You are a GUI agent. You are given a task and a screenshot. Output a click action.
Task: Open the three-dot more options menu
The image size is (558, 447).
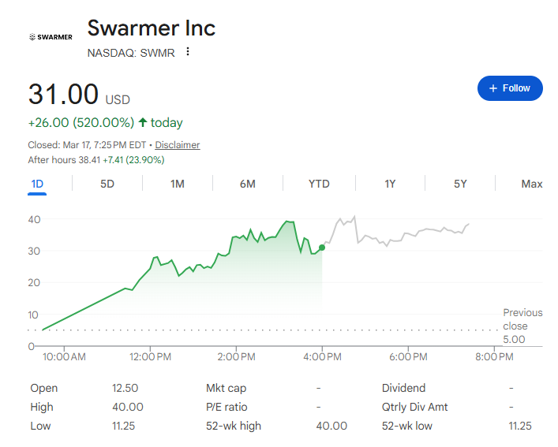pos(188,52)
